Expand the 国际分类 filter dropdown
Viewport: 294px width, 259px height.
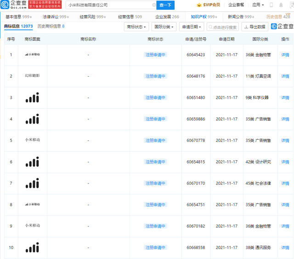[x=164, y=27]
